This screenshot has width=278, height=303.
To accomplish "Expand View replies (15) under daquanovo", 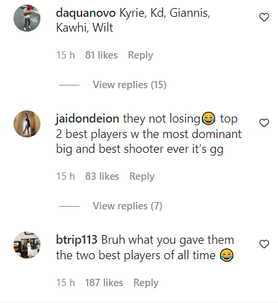I will (130, 85).
